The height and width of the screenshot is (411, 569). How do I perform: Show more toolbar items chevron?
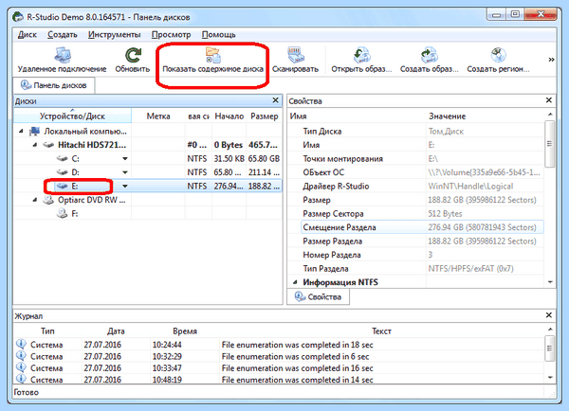coord(551,60)
